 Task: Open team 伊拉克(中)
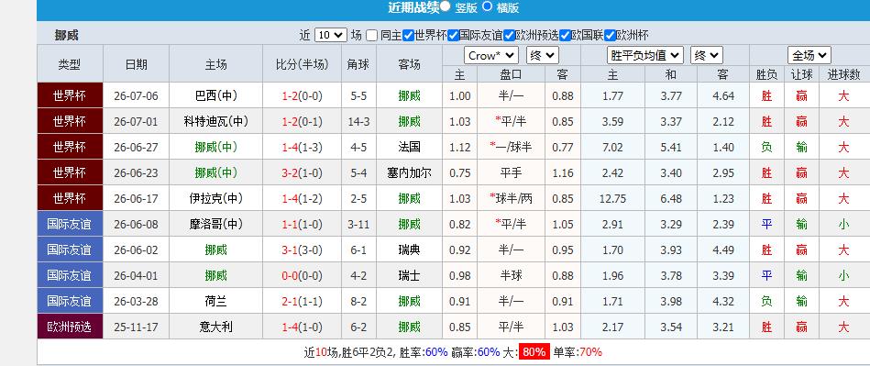215,198
